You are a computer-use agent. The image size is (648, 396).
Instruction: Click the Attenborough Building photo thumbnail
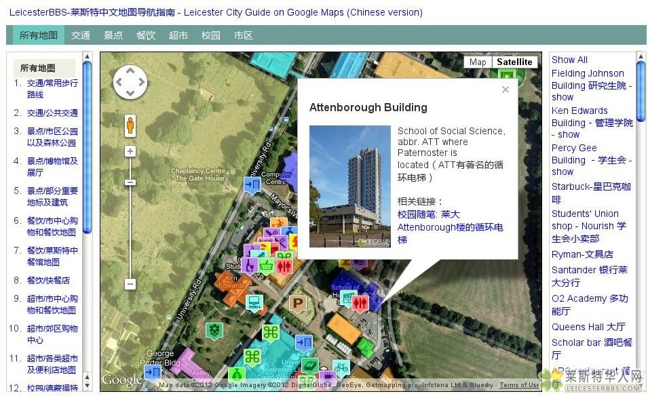349,186
